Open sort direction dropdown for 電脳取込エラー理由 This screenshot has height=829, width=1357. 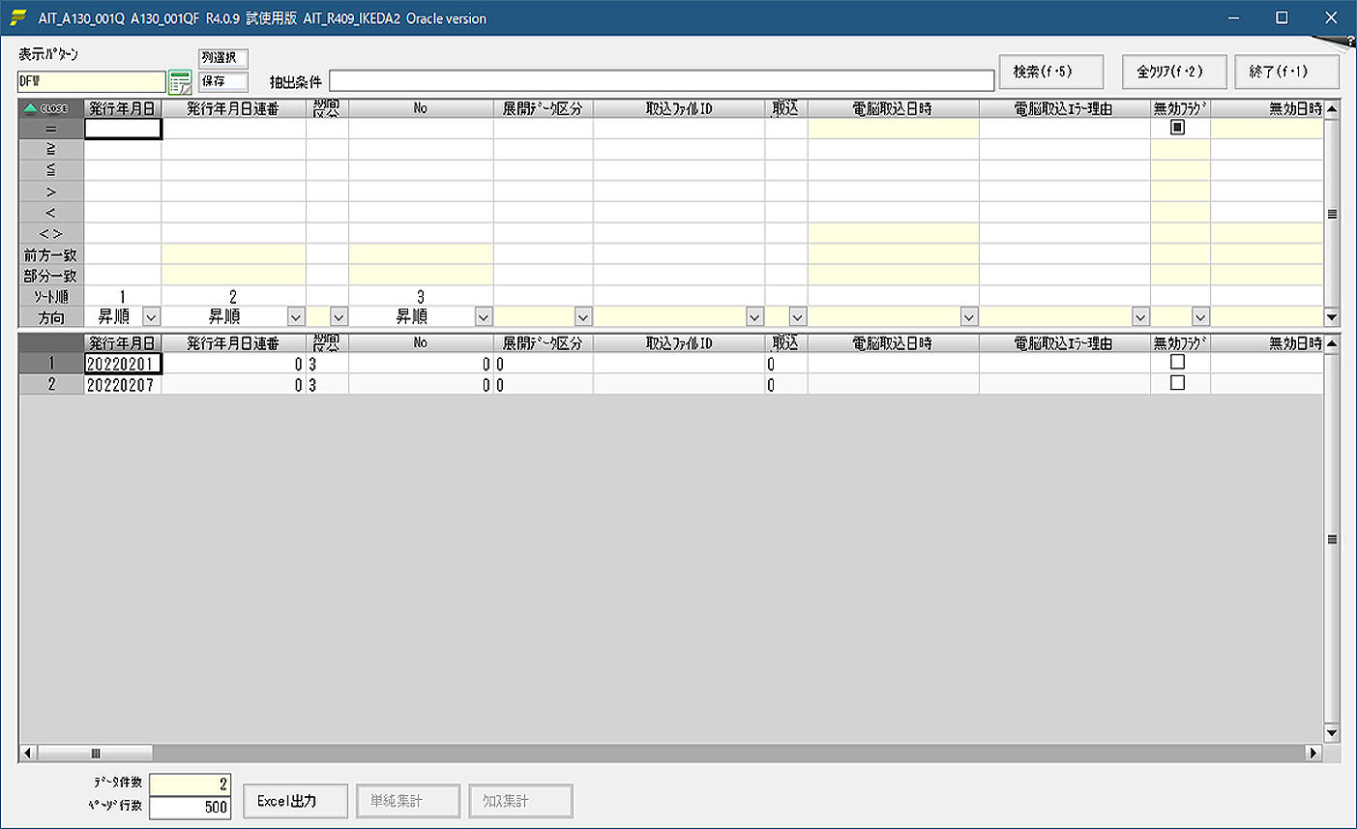click(1140, 316)
